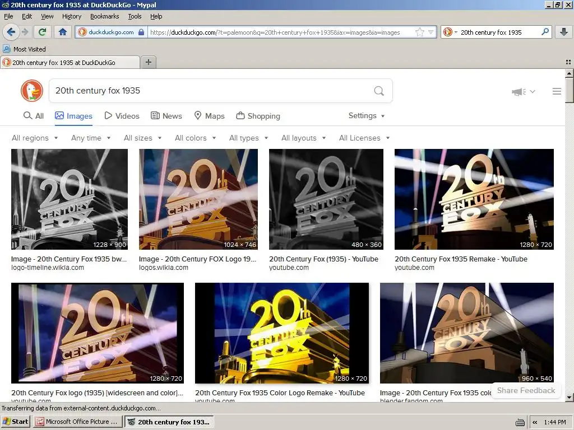
Task: Open the widescreen and color logo thumbnail
Action: pyautogui.click(x=98, y=333)
